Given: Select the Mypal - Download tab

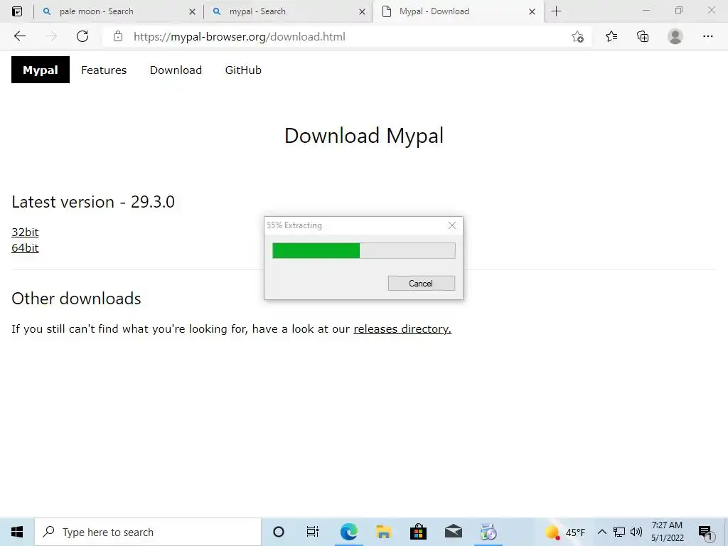Looking at the screenshot, I should pyautogui.click(x=459, y=11).
